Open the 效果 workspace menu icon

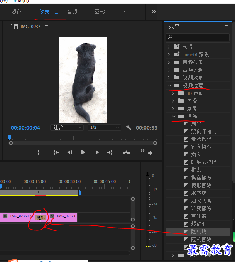pyautogui.click(x=56, y=12)
